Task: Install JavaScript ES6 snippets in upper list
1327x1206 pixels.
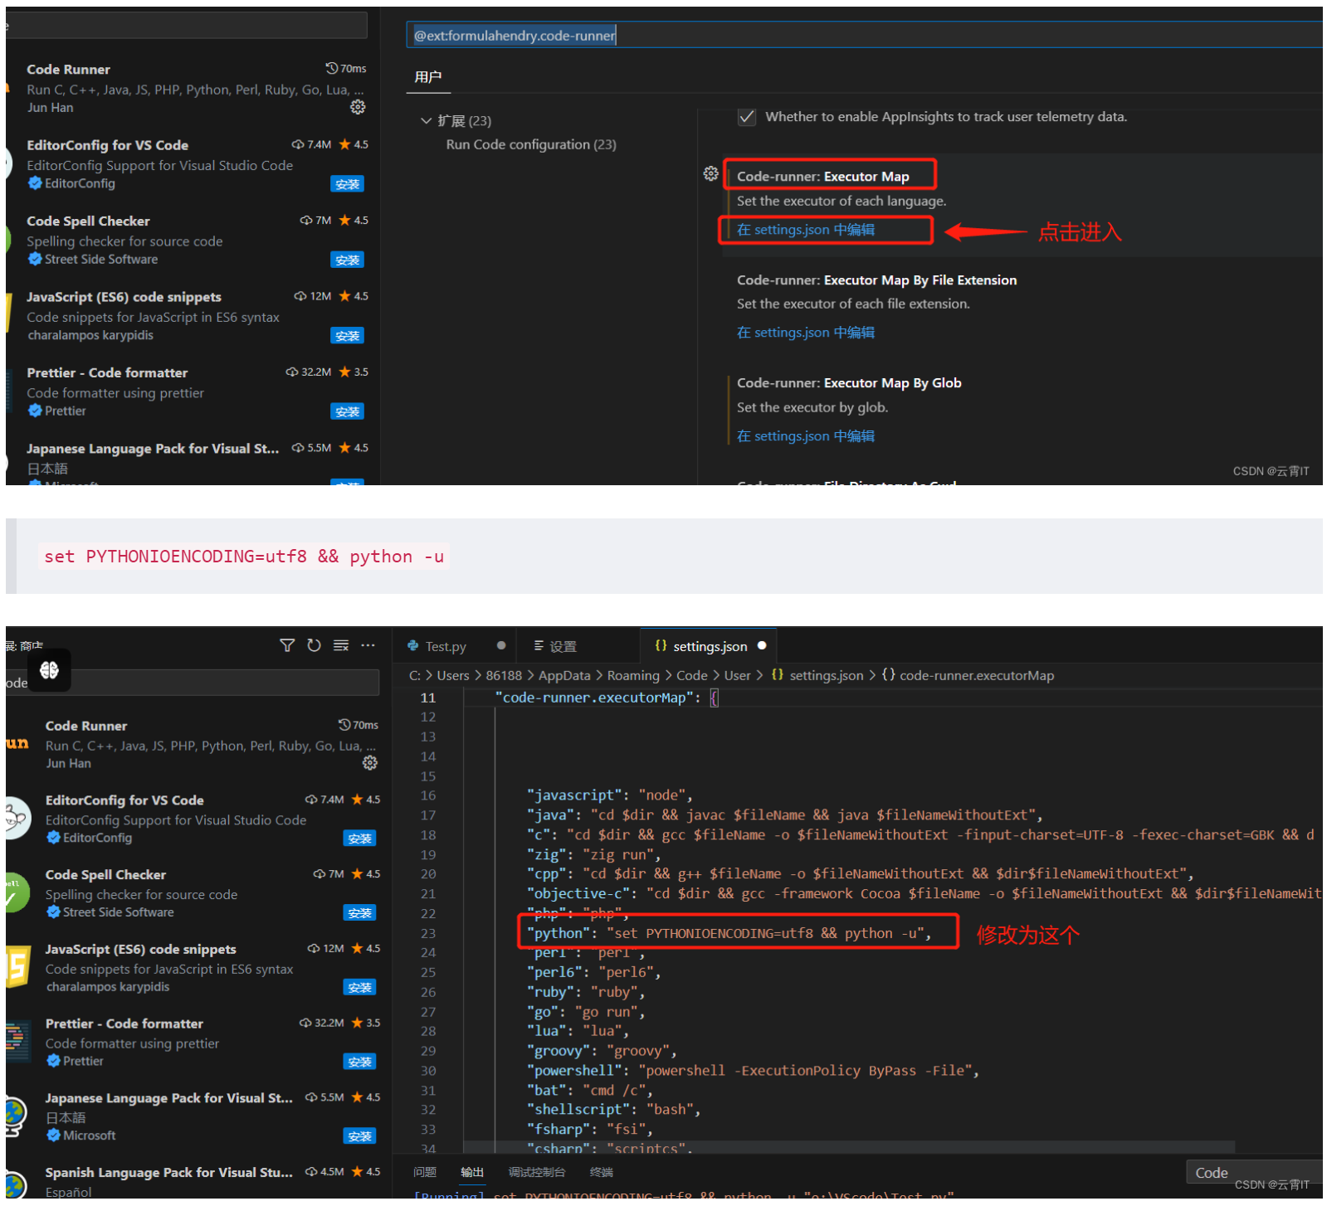Action: [348, 336]
